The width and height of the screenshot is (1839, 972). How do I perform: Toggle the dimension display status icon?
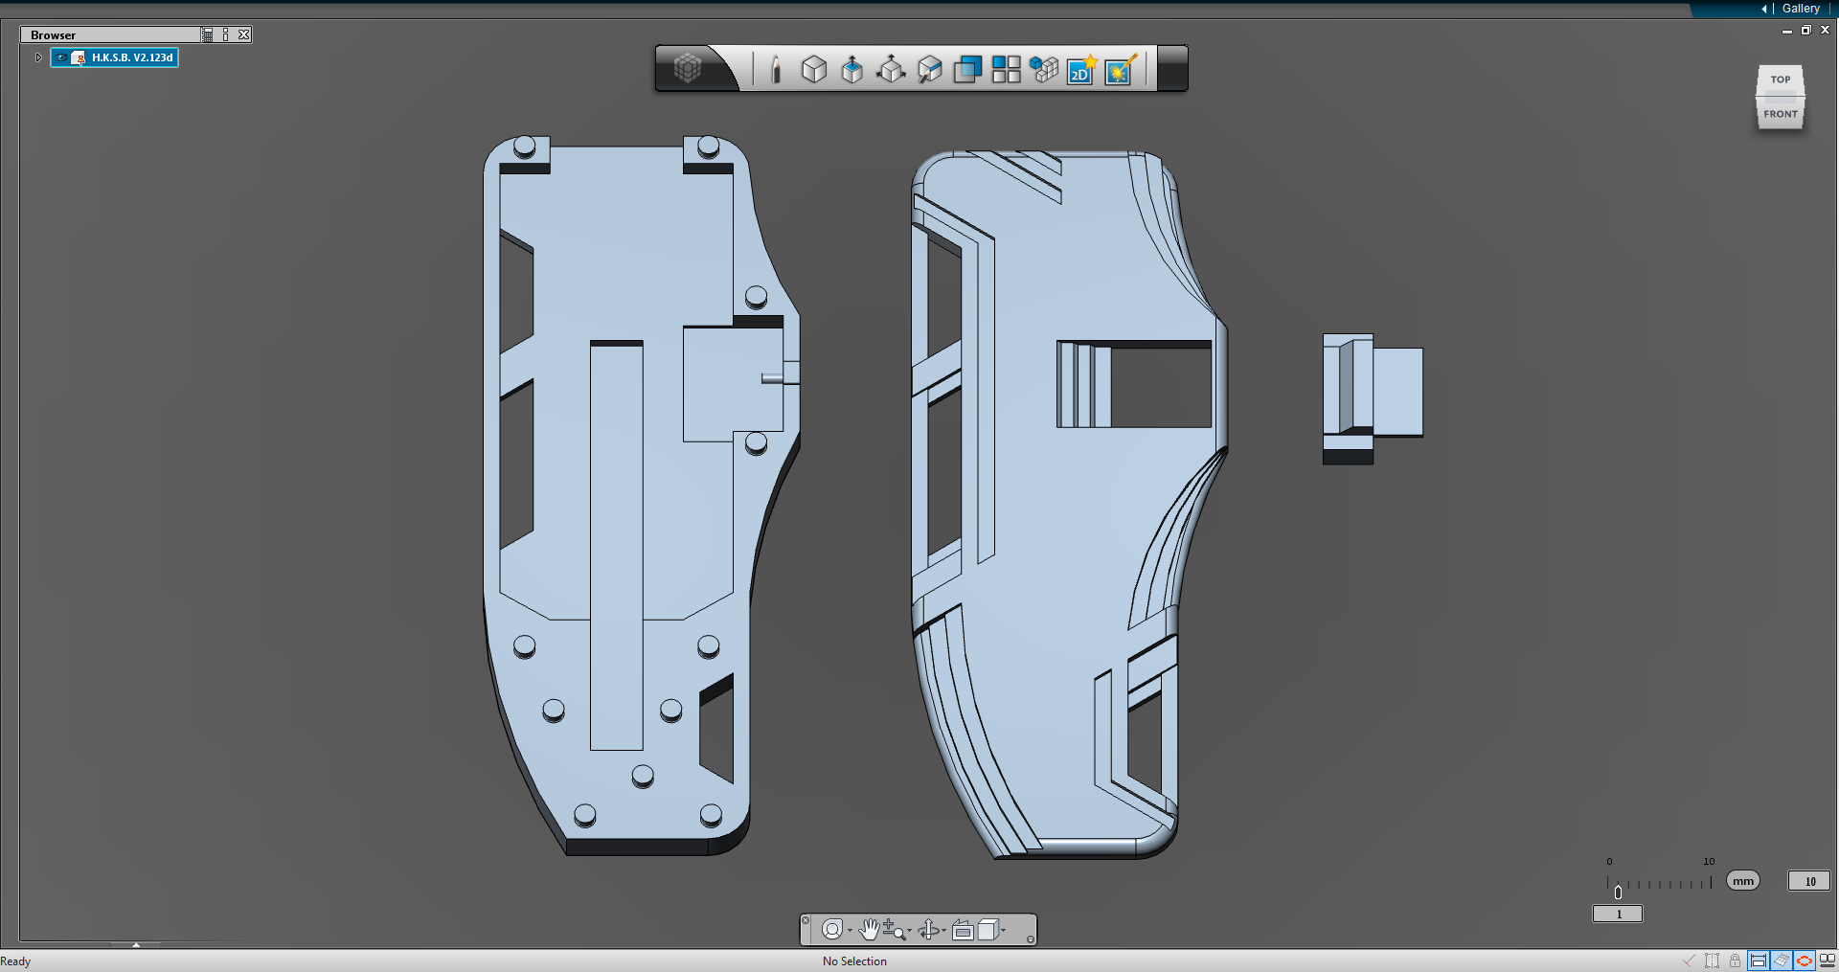(1758, 961)
